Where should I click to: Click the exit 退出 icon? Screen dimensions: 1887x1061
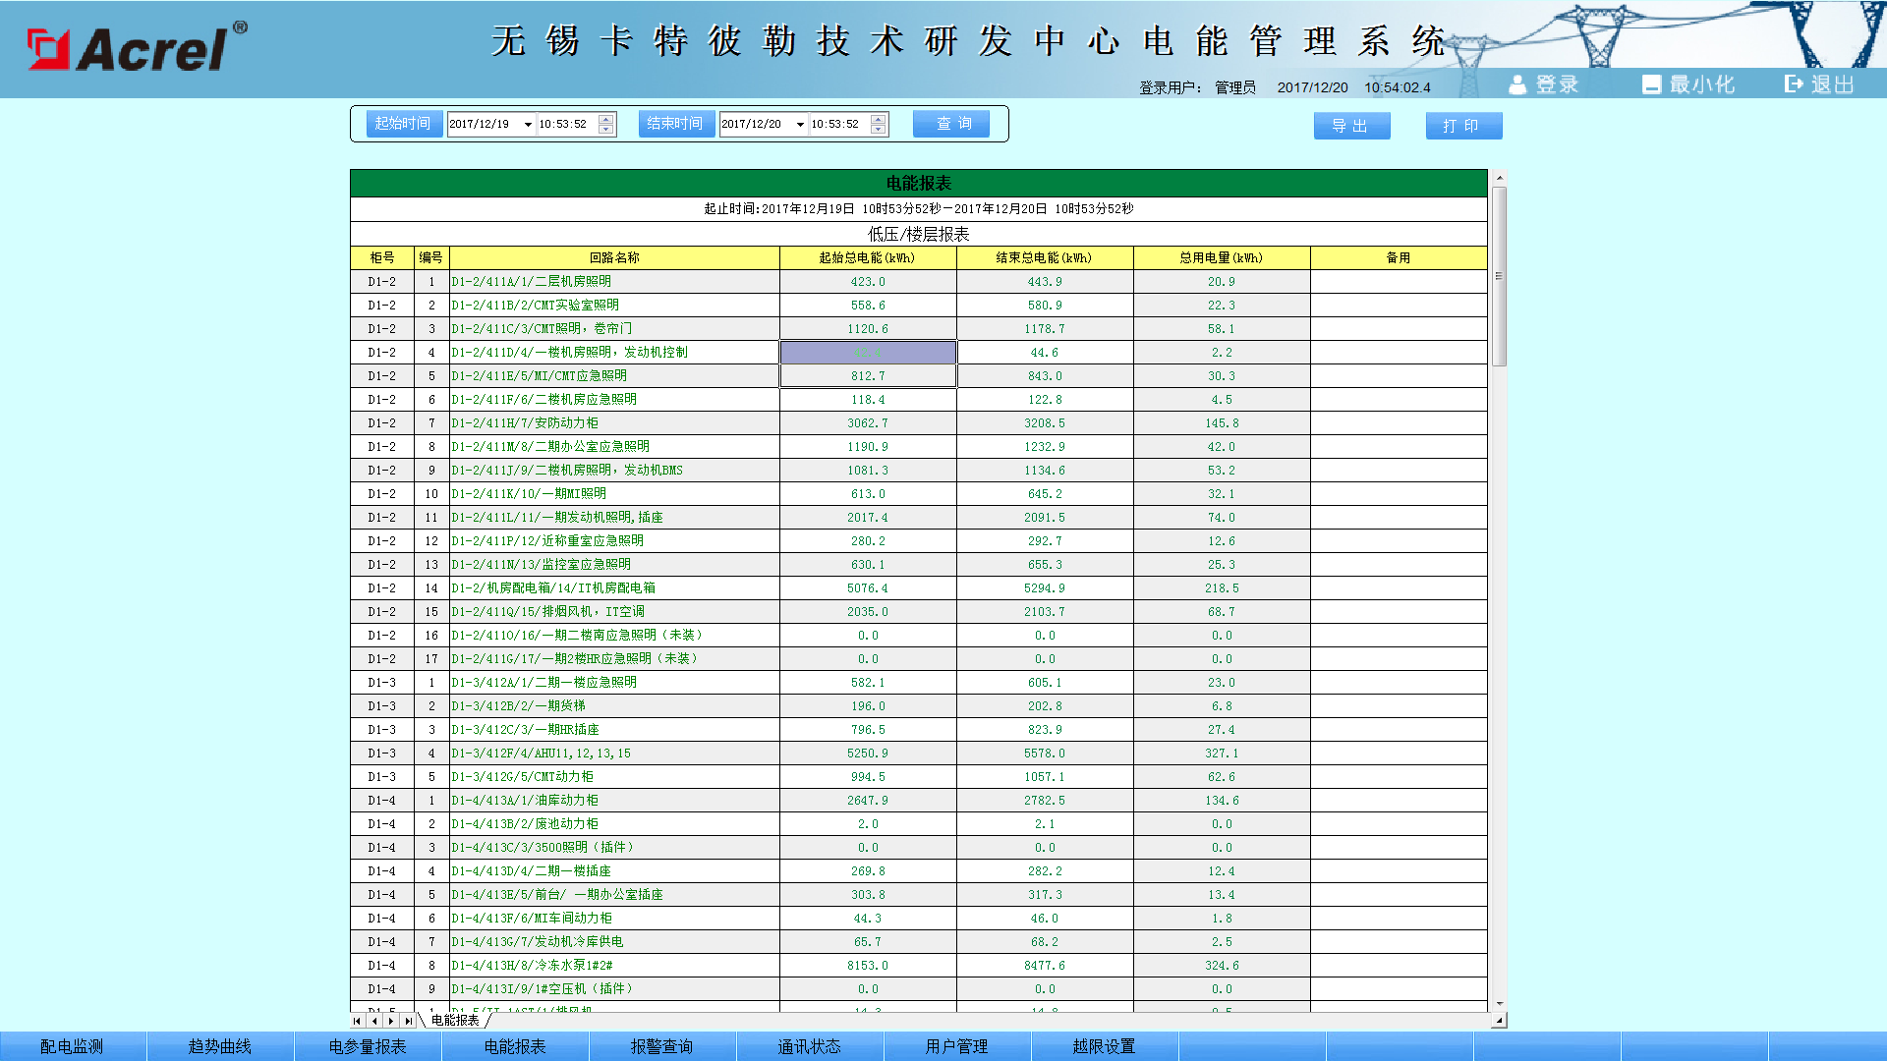1794,84
